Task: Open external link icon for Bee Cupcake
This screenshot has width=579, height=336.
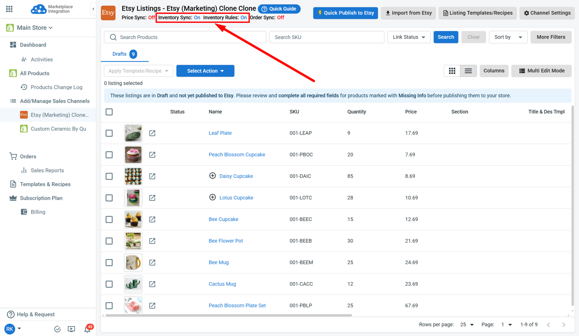Action: (x=152, y=220)
